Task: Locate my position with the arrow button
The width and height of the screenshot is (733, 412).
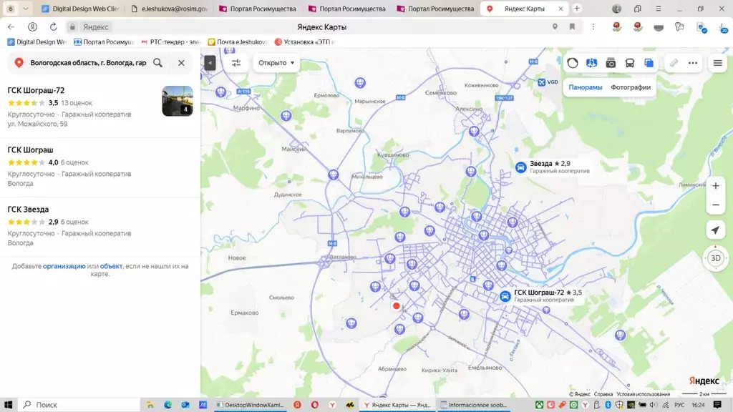Action: (716, 230)
